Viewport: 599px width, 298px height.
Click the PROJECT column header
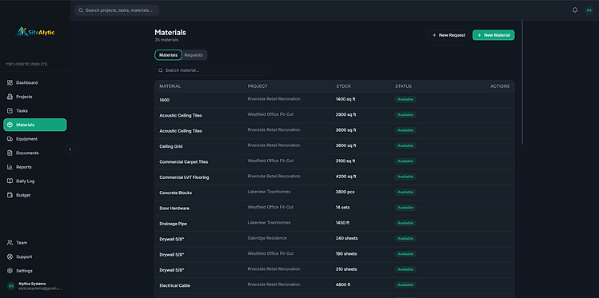258,86
